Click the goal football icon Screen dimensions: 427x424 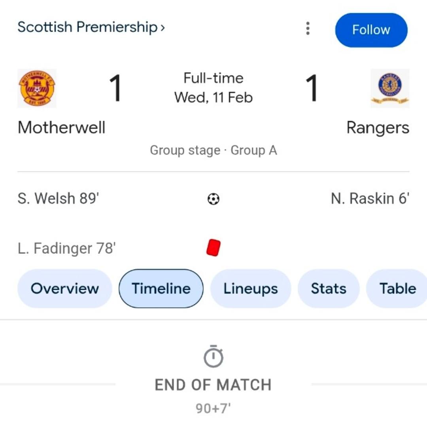pos(213,199)
